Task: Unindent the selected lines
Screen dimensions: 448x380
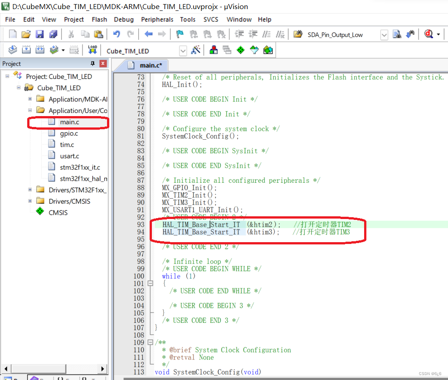Action: click(253, 34)
